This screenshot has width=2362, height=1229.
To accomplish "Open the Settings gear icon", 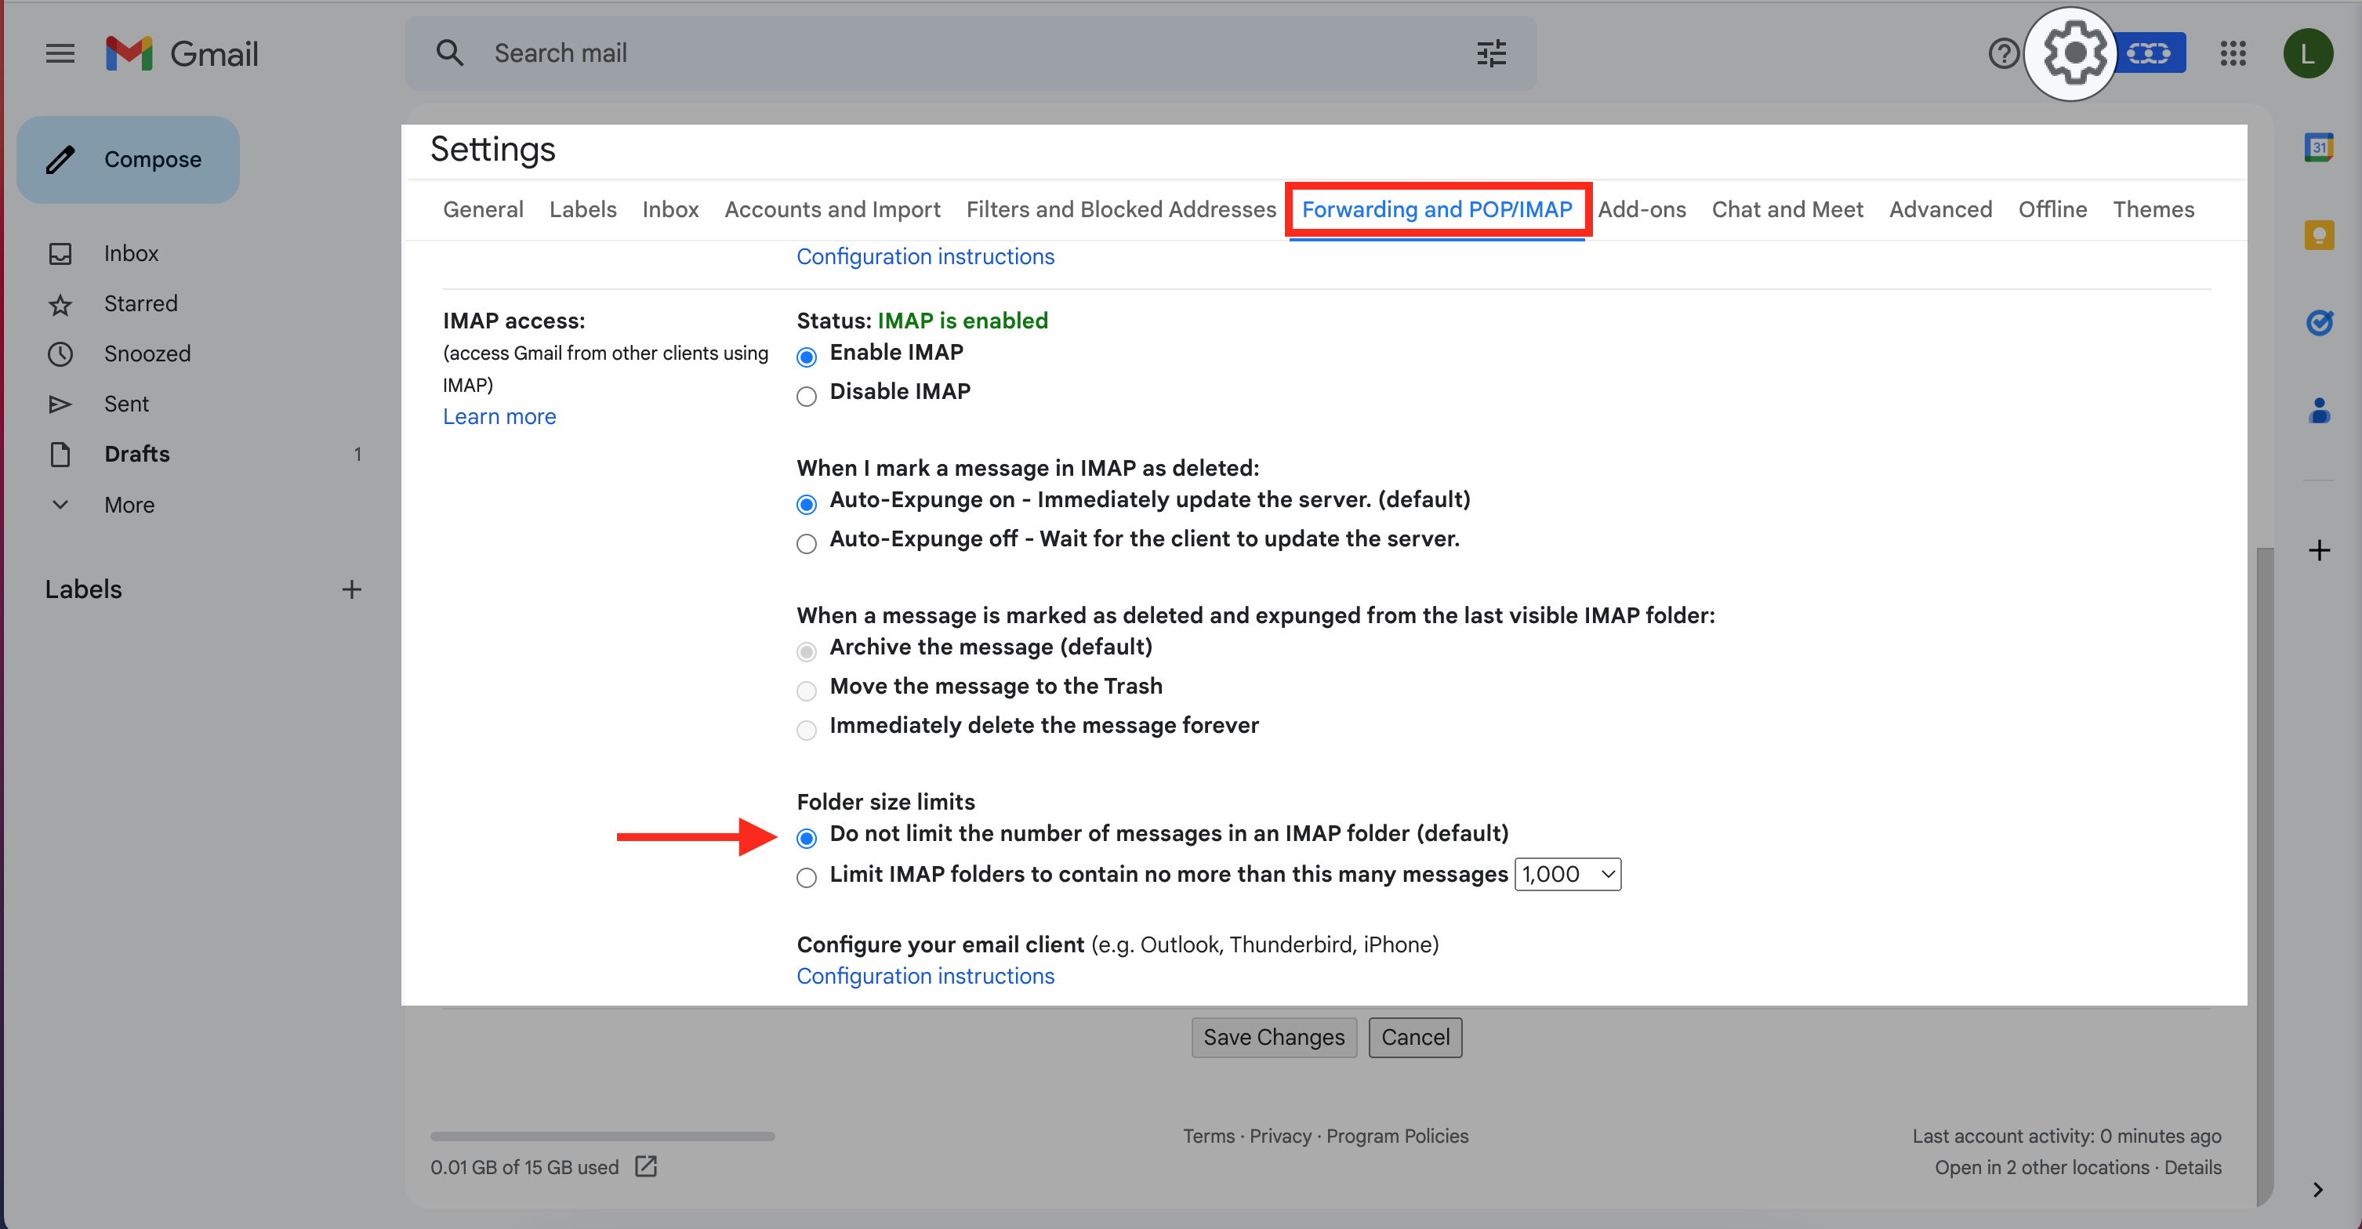I will click(x=2074, y=53).
